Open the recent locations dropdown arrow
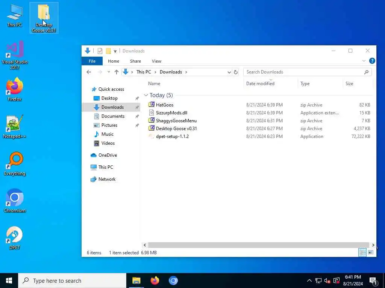Image resolution: width=385 pixels, height=288 pixels. (109, 72)
